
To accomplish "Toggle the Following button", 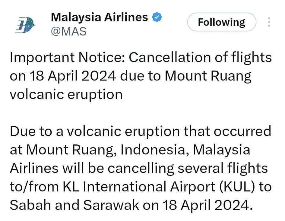I will (x=221, y=22).
